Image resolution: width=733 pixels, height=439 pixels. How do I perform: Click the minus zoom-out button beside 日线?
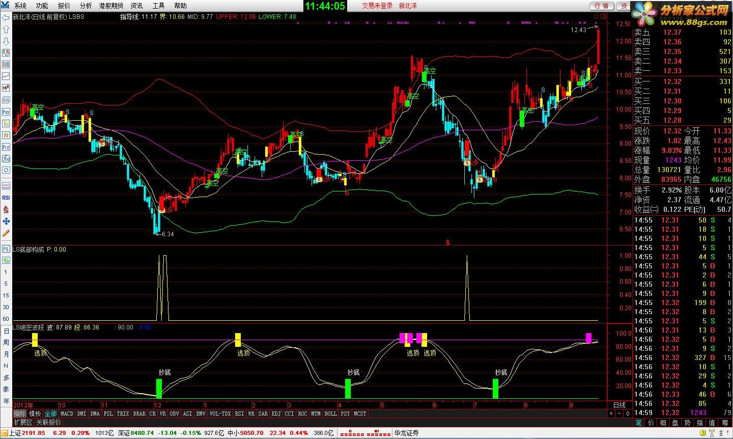620,414
